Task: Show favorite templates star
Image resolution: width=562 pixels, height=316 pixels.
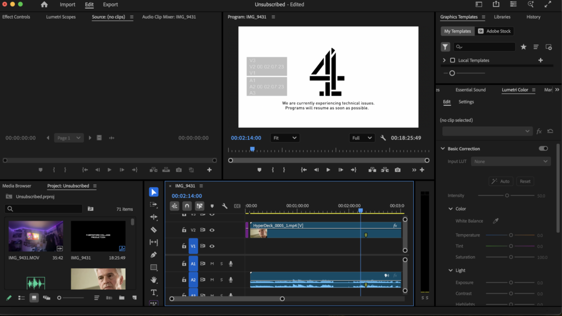Action: point(524,47)
